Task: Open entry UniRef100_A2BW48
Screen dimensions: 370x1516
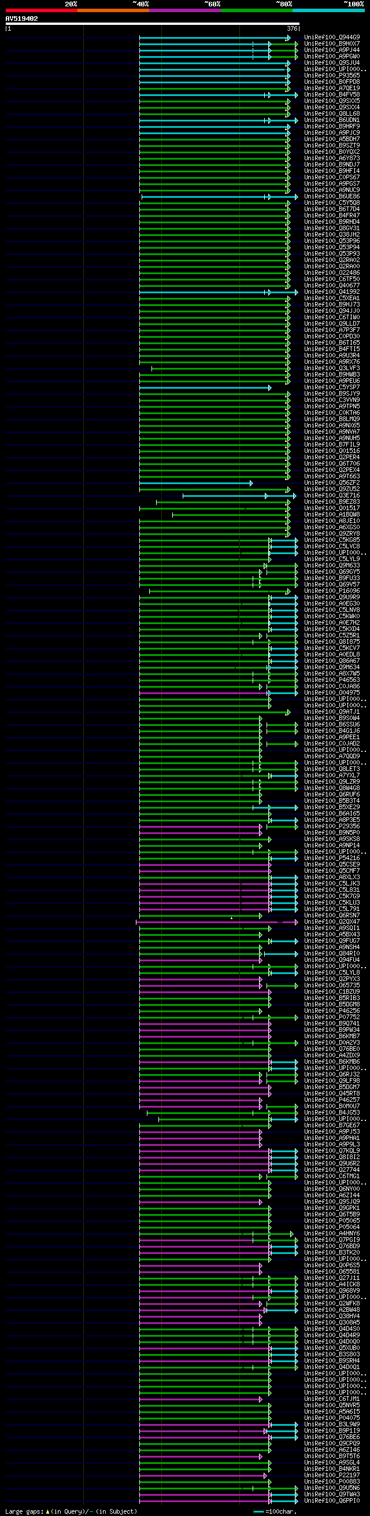Action: tap(332, 1310)
